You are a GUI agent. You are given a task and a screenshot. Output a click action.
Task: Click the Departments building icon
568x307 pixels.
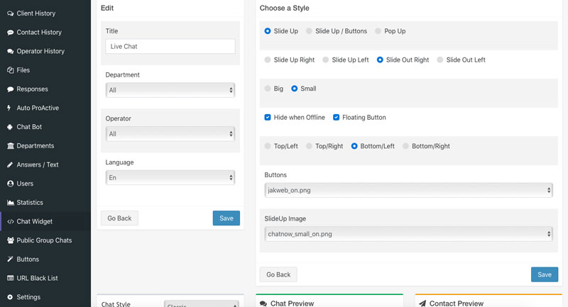pos(10,146)
